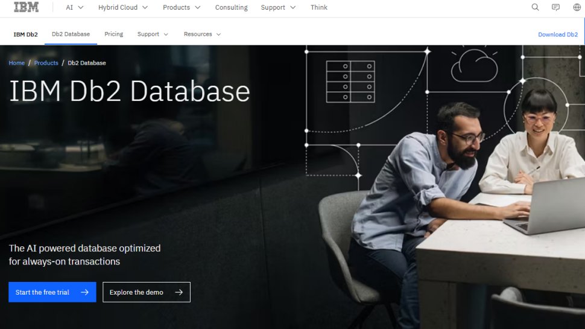This screenshot has width=585, height=329.
Task: Switch to the Pricing tab
Action: click(x=114, y=34)
